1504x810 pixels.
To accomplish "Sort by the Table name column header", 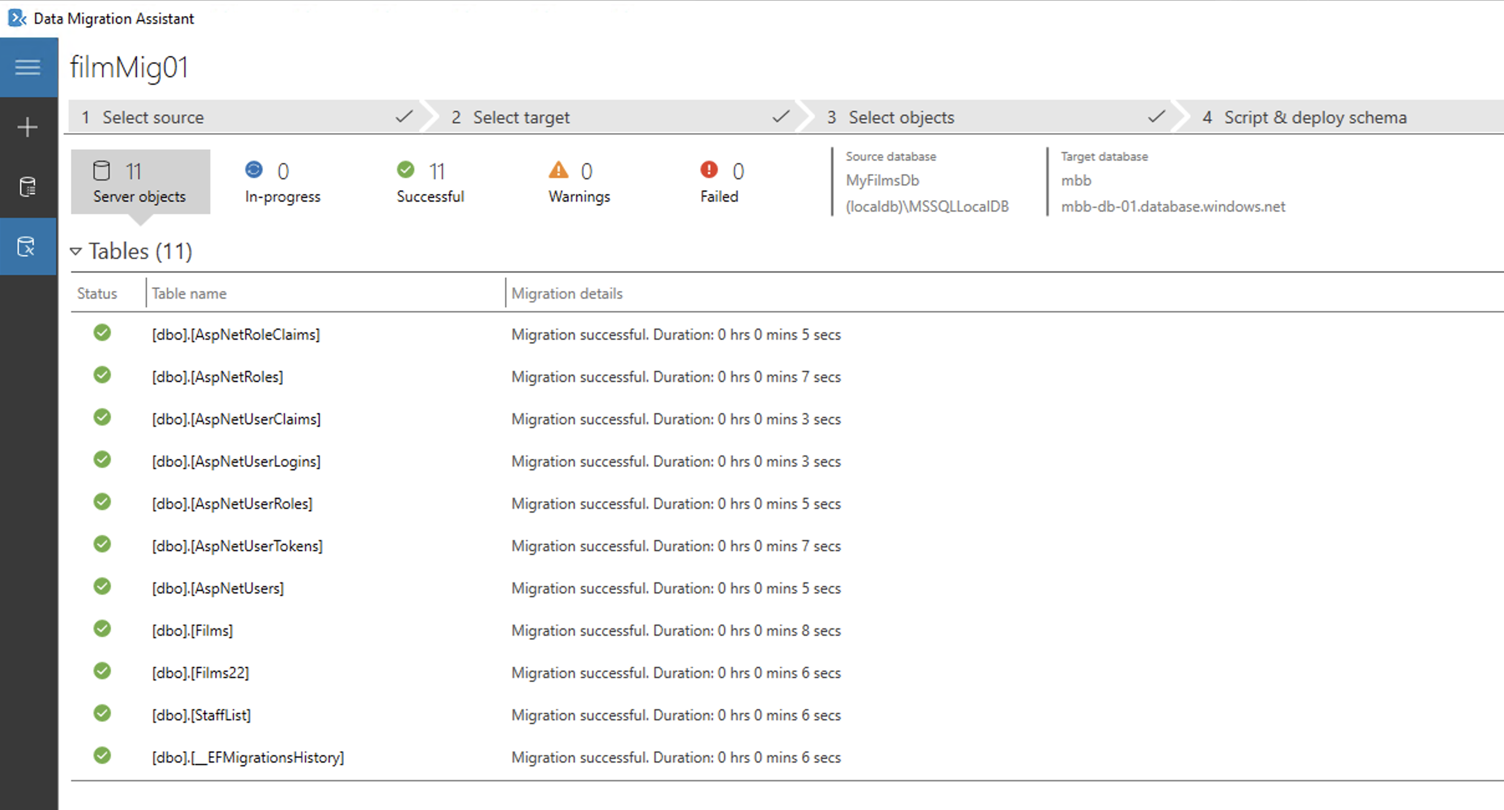I will click(189, 294).
